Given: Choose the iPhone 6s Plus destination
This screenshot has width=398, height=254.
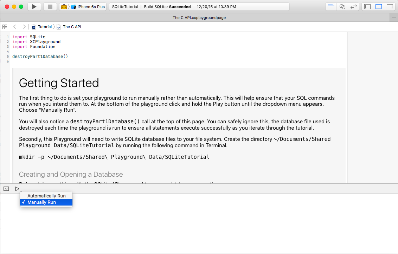Looking at the screenshot, I should [x=88, y=7].
